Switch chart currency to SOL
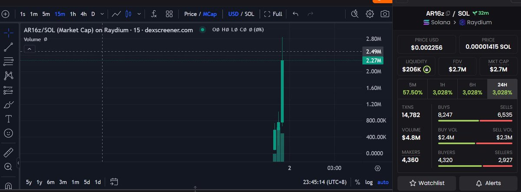Image resolution: width=521 pixels, height=192 pixels. 249,14
